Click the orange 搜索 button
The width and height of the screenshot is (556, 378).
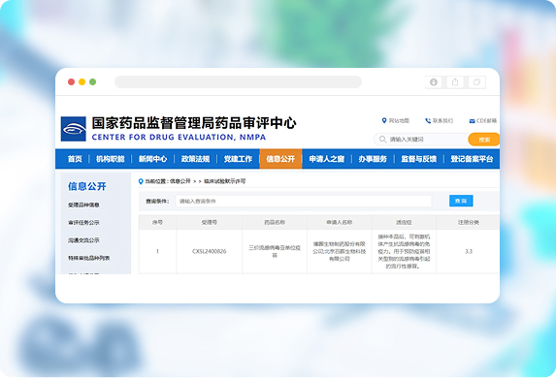(484, 140)
